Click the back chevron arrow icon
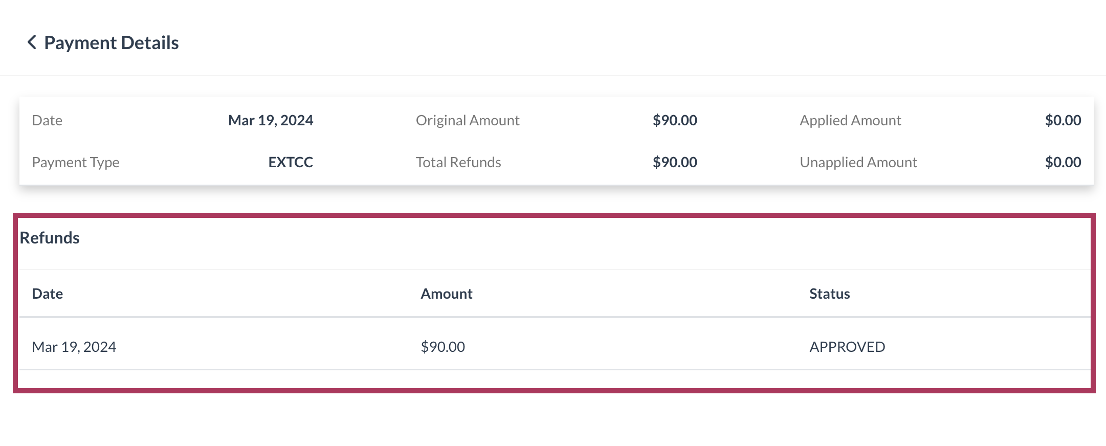Viewport: 1106px width, 446px height. pyautogui.click(x=32, y=42)
